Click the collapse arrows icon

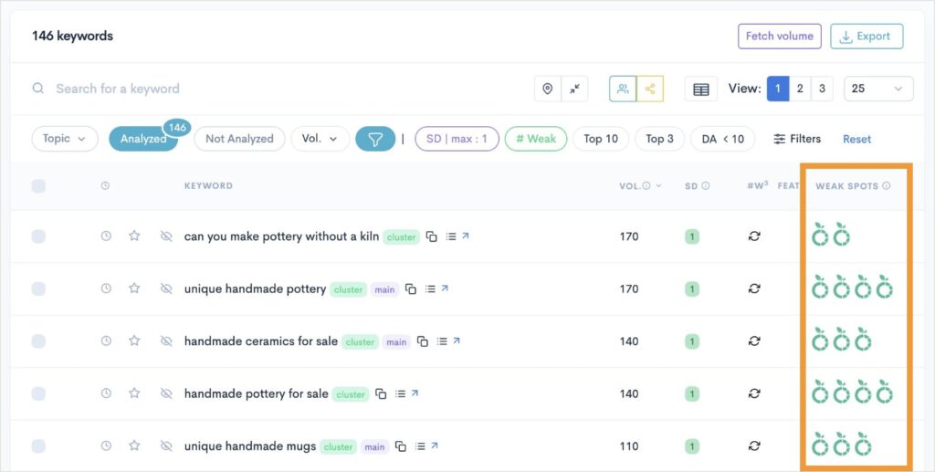[574, 89]
